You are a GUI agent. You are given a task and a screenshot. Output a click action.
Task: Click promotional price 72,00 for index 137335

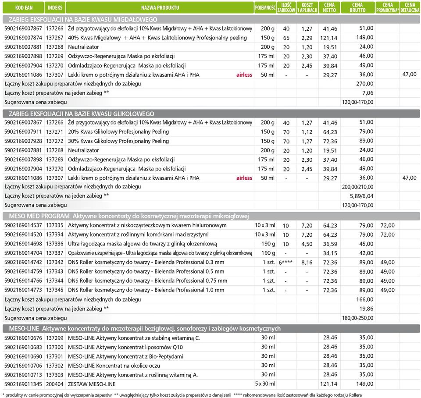coord(387,225)
